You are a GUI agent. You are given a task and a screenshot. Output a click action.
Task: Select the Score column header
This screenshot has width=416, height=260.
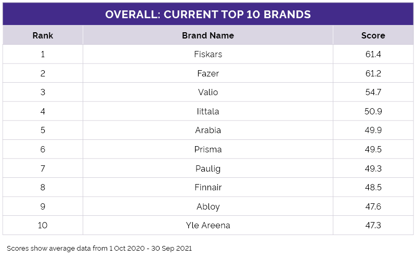pyautogui.click(x=373, y=35)
